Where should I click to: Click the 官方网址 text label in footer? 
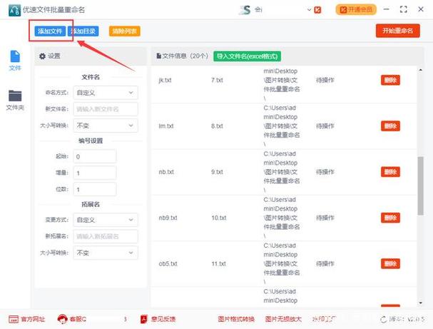click(x=33, y=320)
